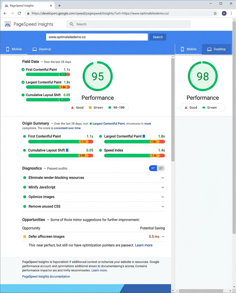The height and width of the screenshot is (293, 236).
Task: Open the Largest Contentful Paint link in Origin Summary
Action: (109, 124)
